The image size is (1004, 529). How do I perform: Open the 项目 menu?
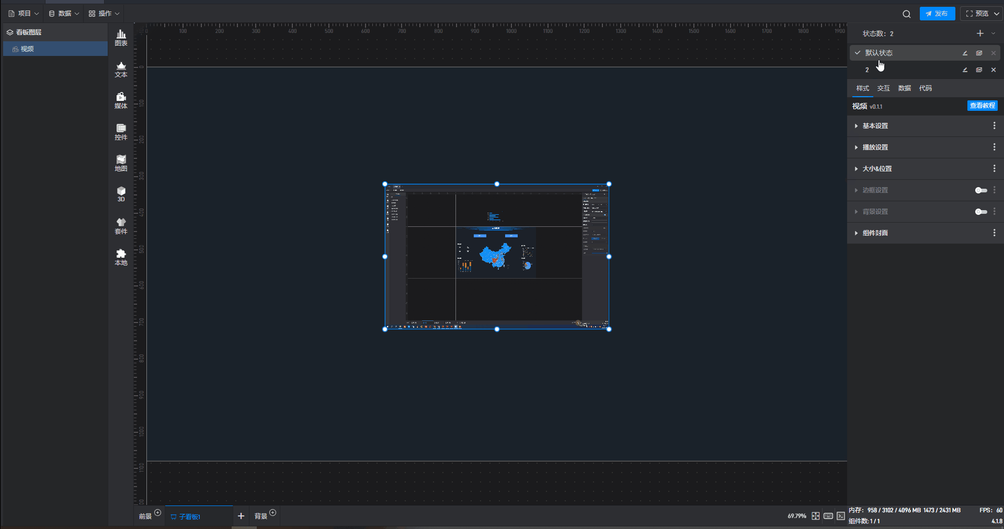click(x=24, y=14)
